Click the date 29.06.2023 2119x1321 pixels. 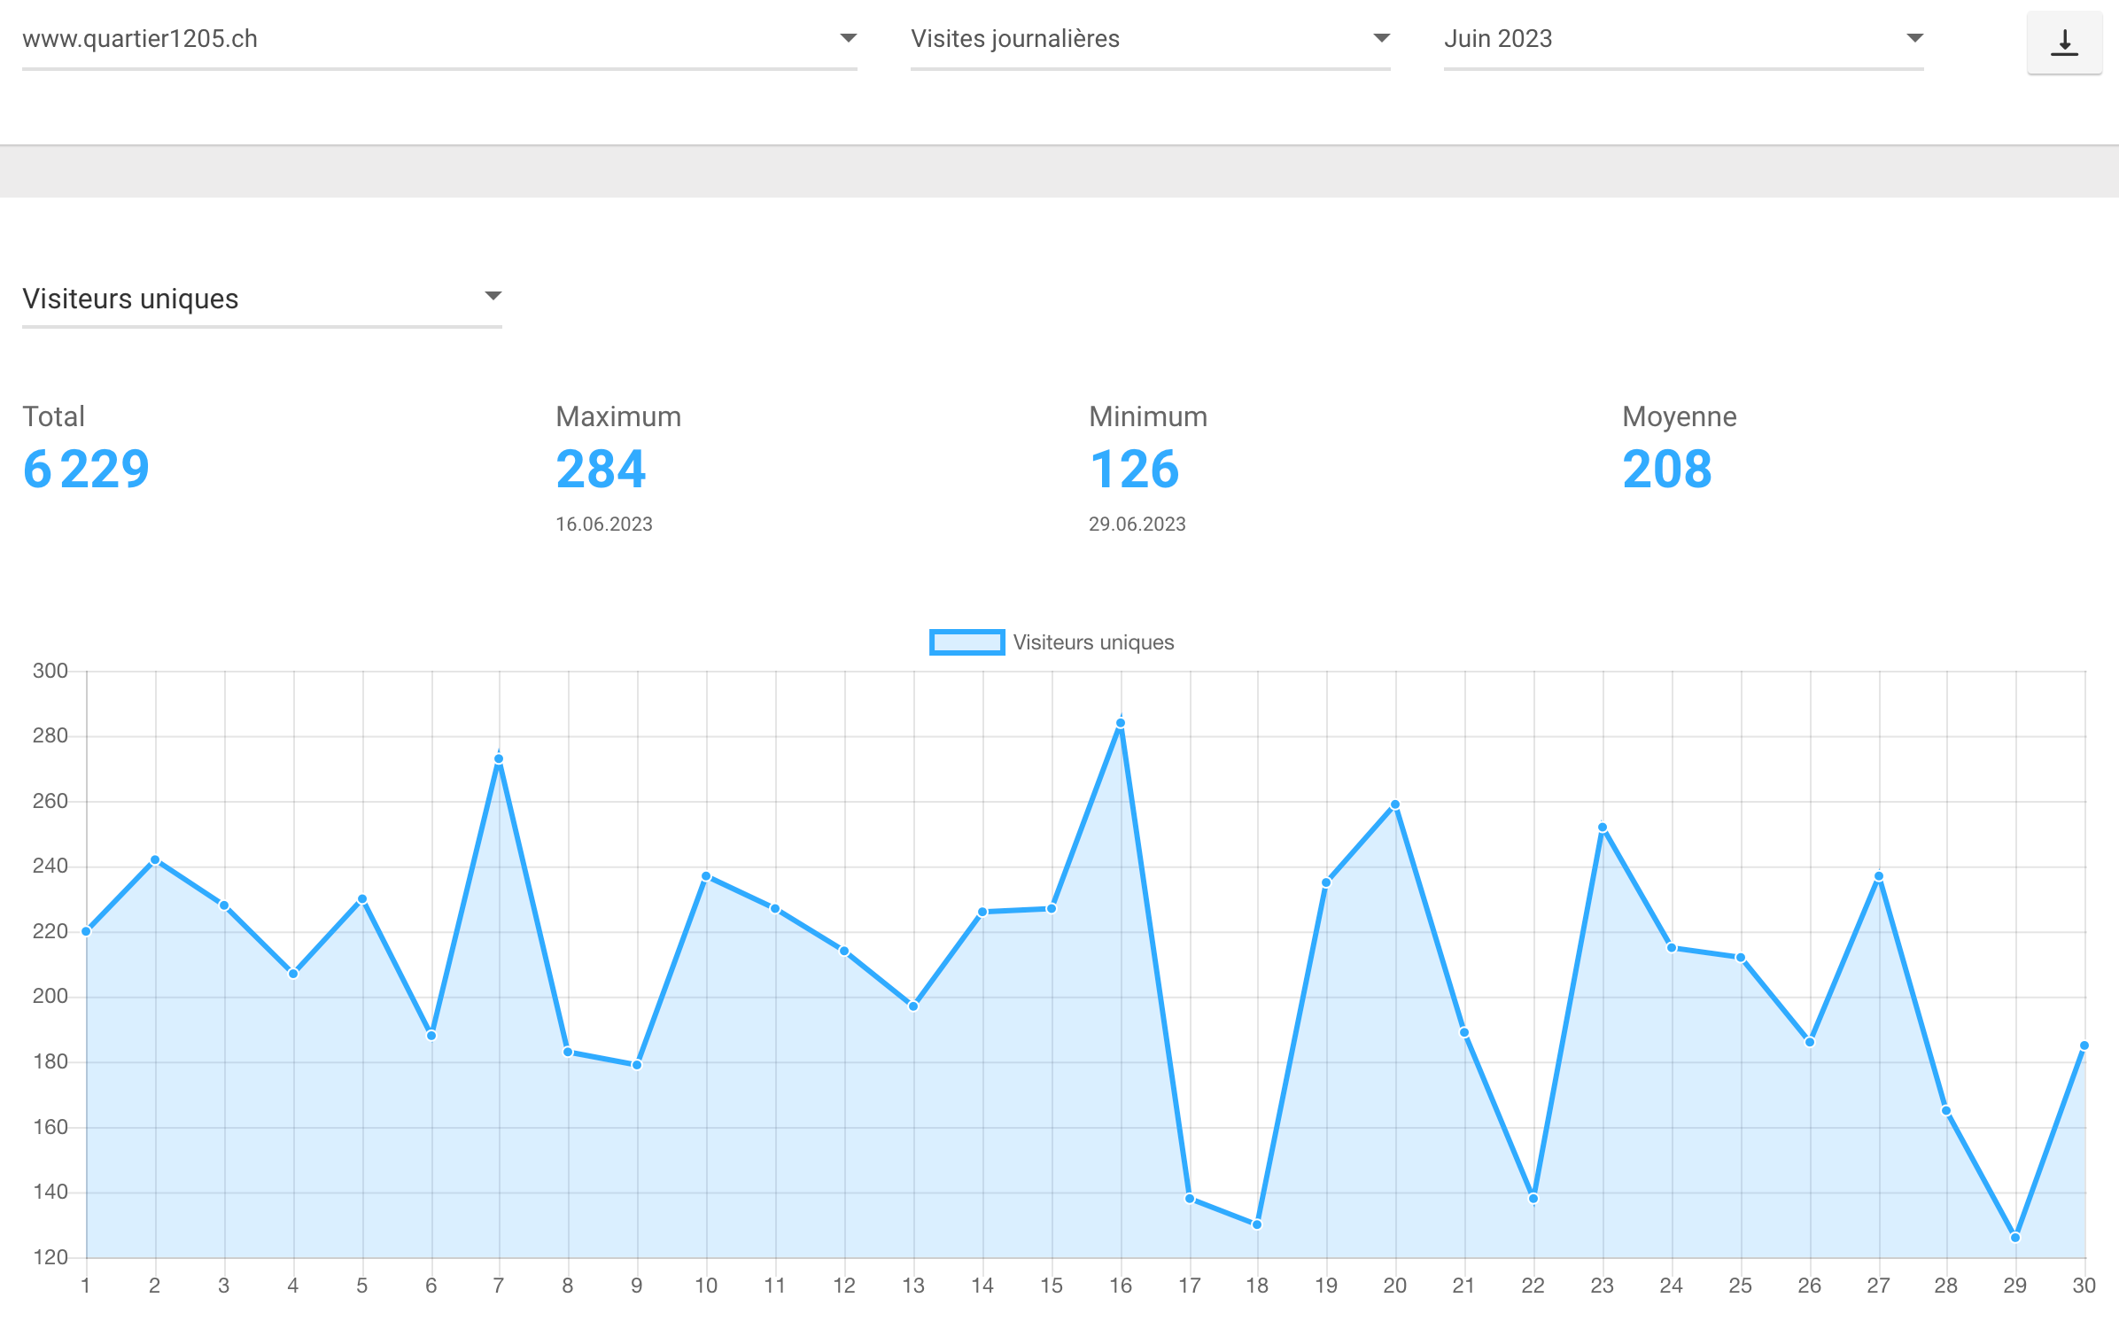[1137, 525]
